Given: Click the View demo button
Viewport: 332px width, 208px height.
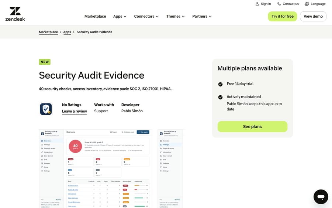Looking at the screenshot, I should point(313,16).
